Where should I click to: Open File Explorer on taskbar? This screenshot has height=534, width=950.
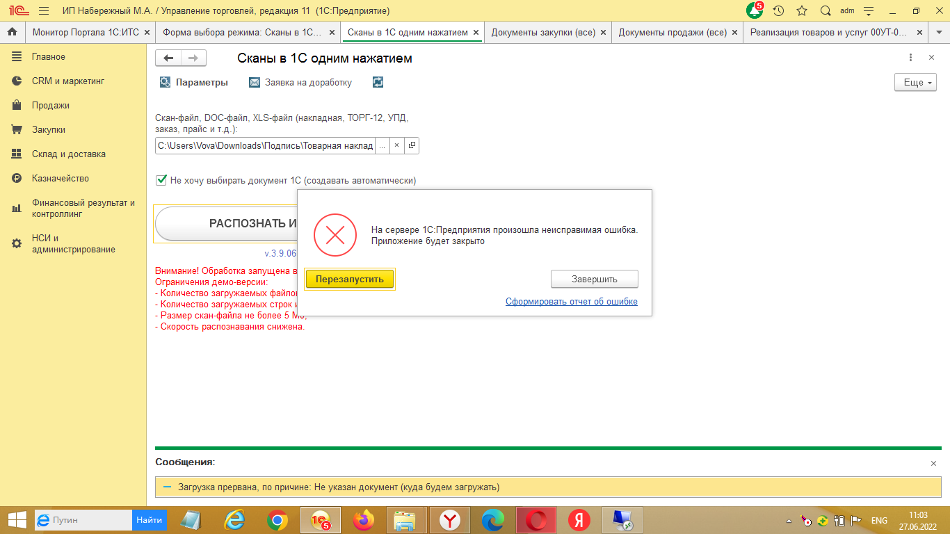click(405, 520)
